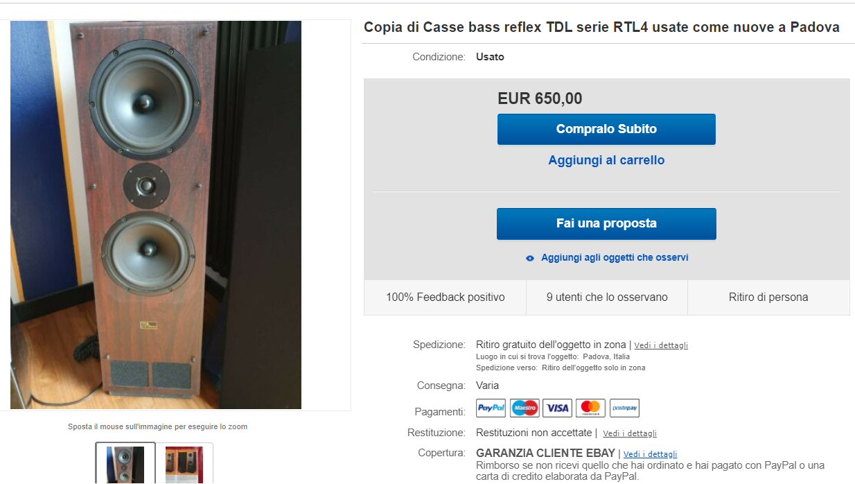Click the Ritiro di persona cell
855x484 pixels.
(768, 297)
